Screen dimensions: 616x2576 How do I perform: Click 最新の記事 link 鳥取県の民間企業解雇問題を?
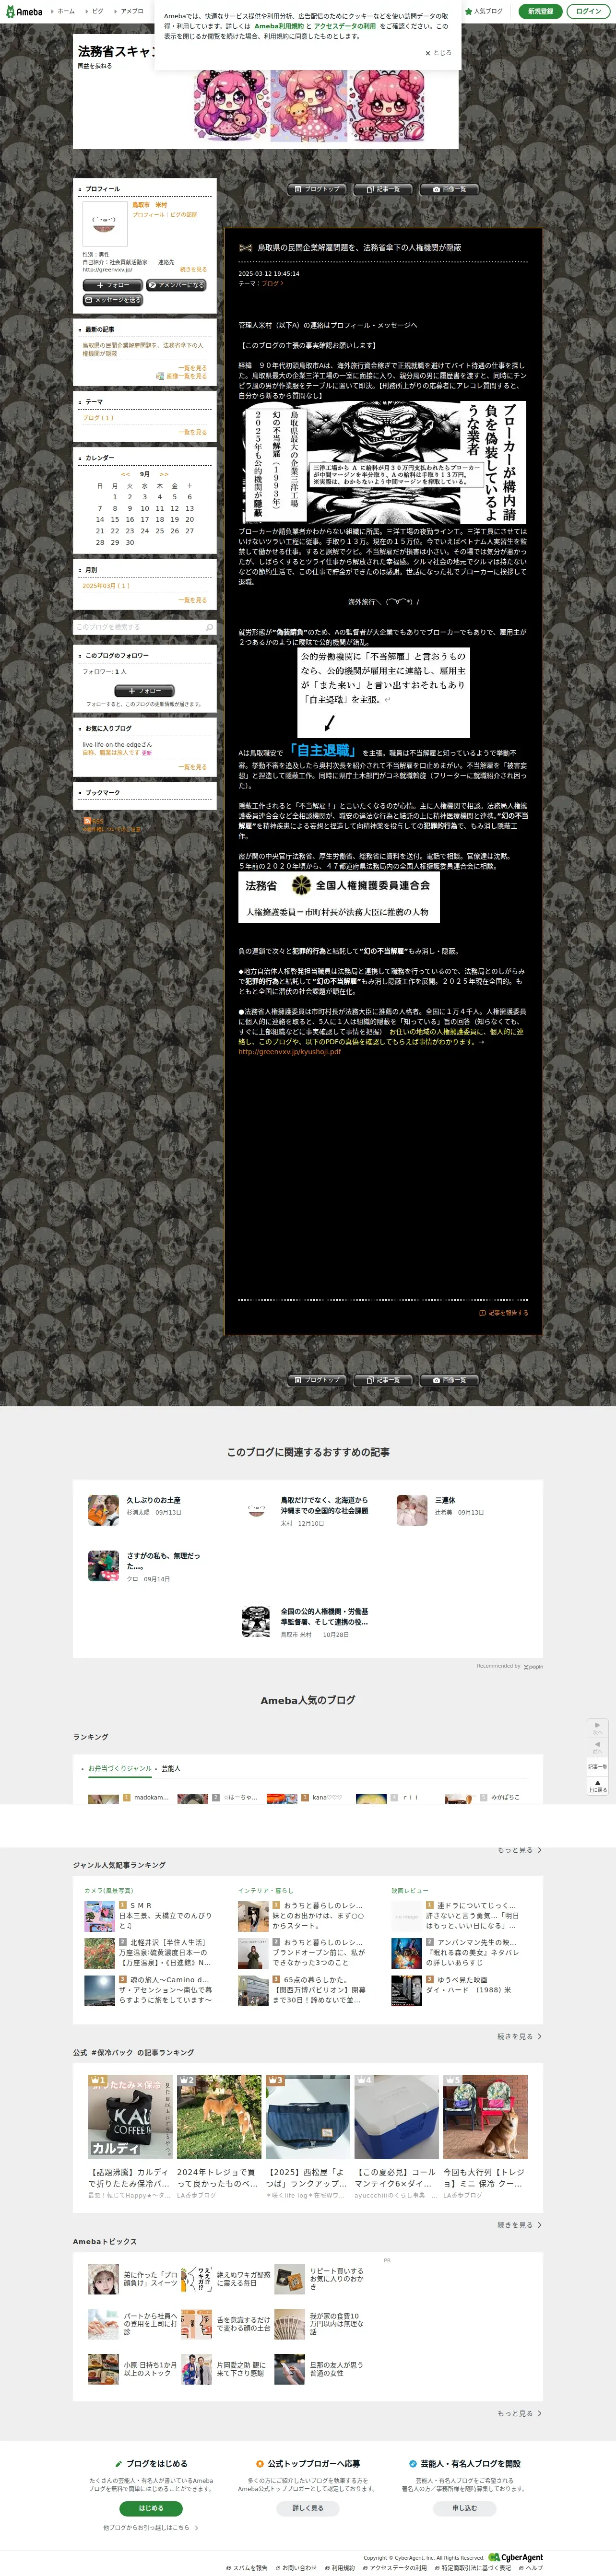click(142, 349)
